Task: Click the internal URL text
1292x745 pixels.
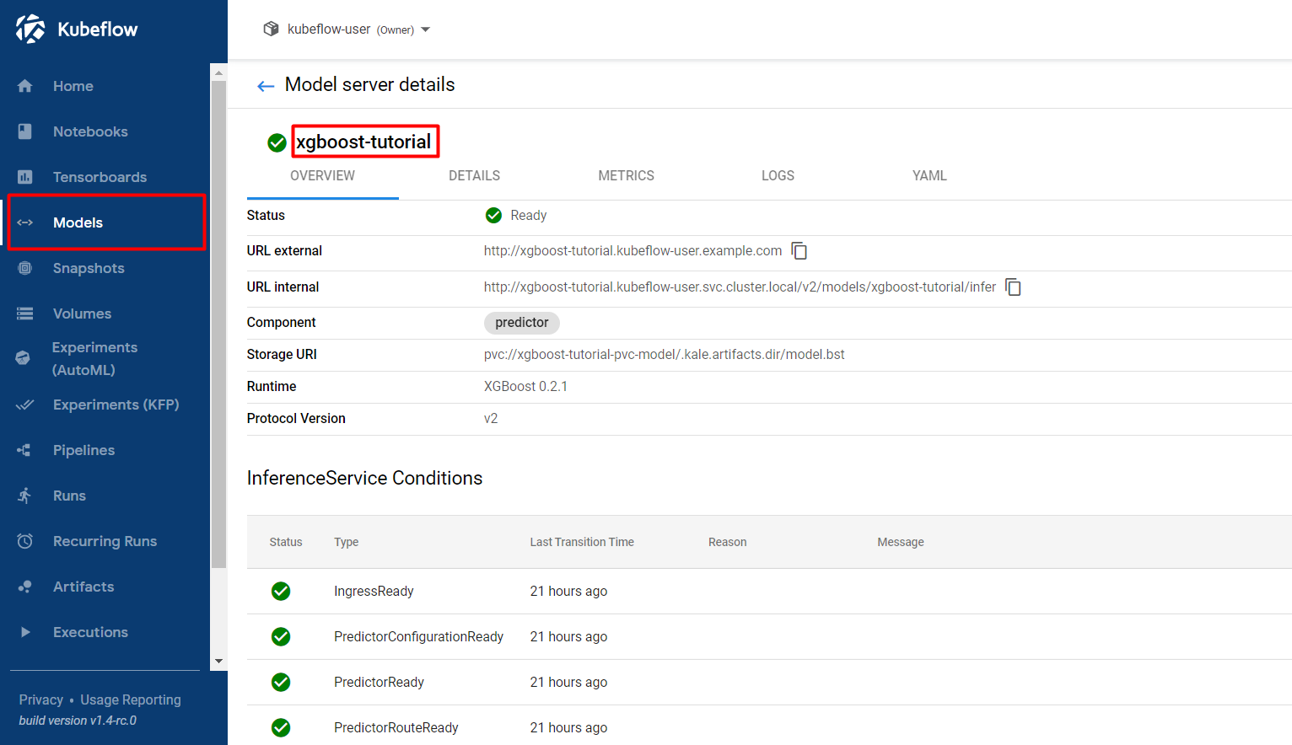Action: click(740, 287)
